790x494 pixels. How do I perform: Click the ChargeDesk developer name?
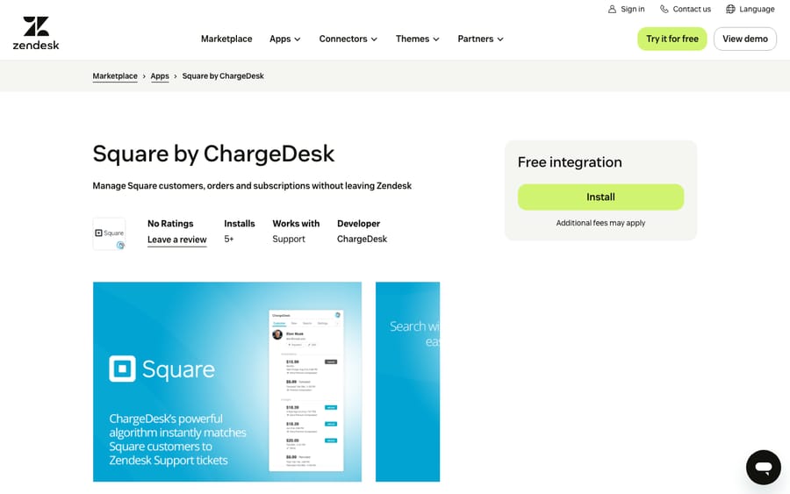(362, 239)
